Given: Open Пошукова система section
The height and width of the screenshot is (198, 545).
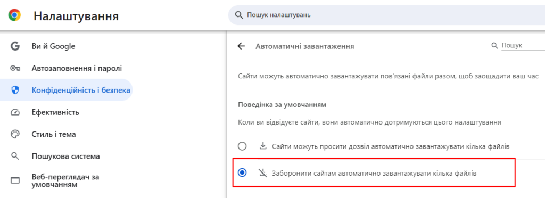Looking at the screenshot, I should pyautogui.click(x=66, y=156).
